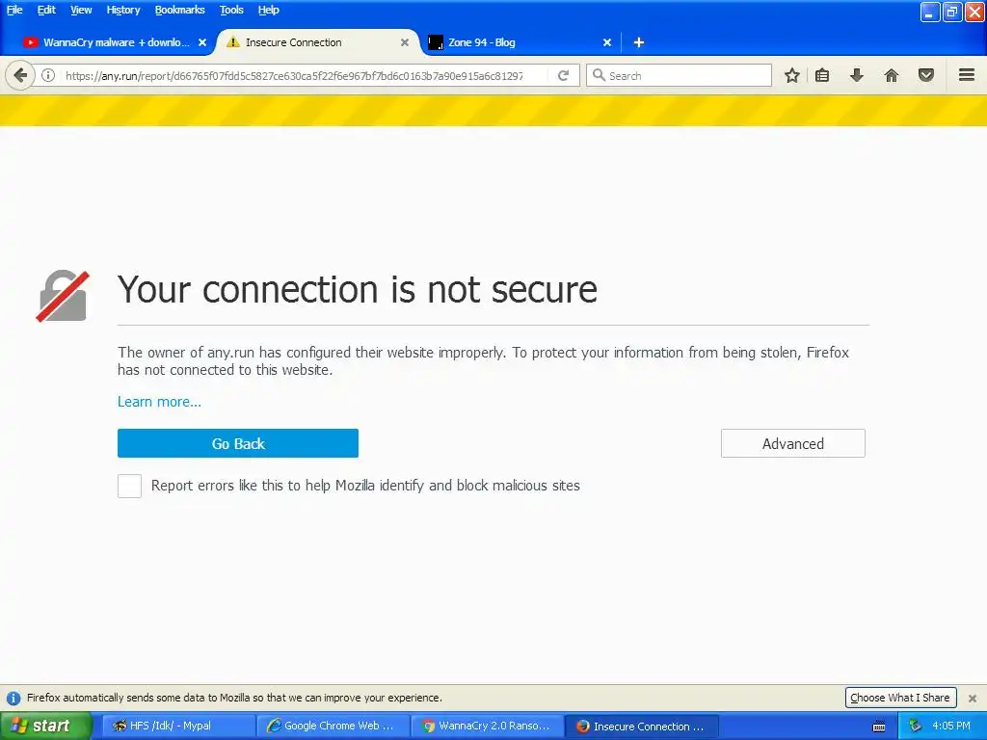The image size is (987, 740).
Task: Click the any.run URL address field
Action: coord(294,76)
